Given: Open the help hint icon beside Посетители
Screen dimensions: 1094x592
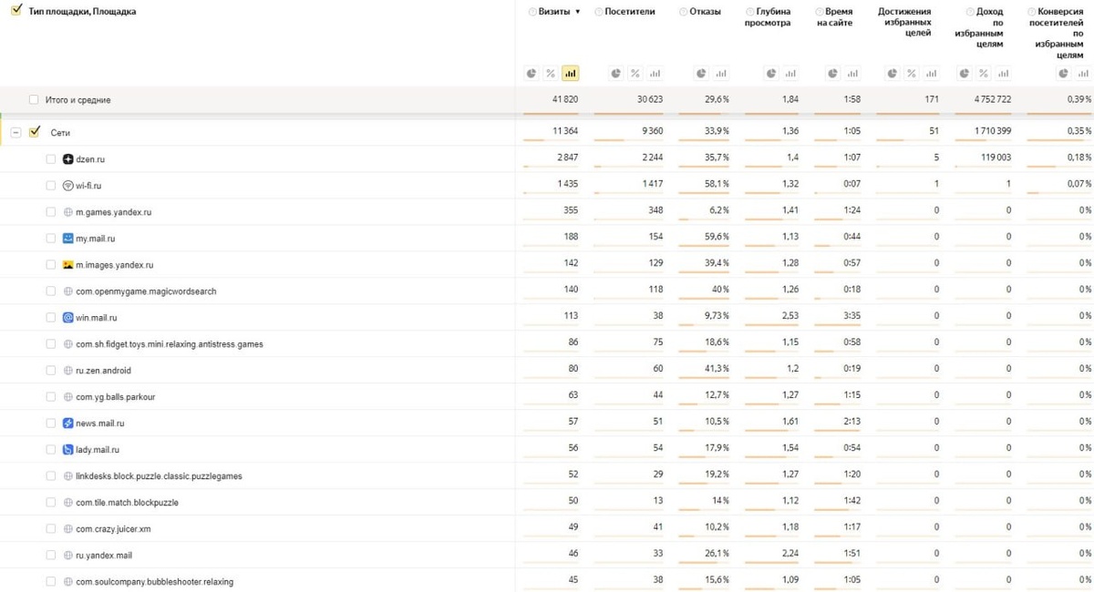Looking at the screenshot, I should click(x=598, y=12).
